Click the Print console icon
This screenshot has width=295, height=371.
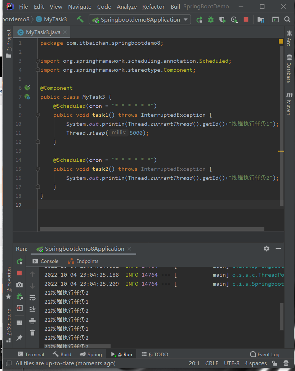tap(32, 321)
